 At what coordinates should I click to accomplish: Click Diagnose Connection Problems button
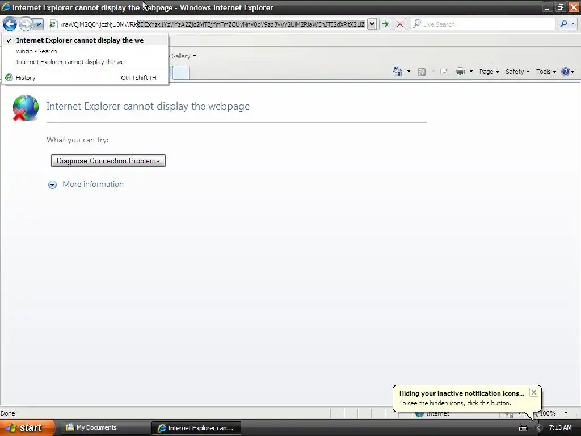(x=108, y=161)
